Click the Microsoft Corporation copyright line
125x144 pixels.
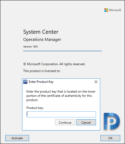(x=54, y=64)
